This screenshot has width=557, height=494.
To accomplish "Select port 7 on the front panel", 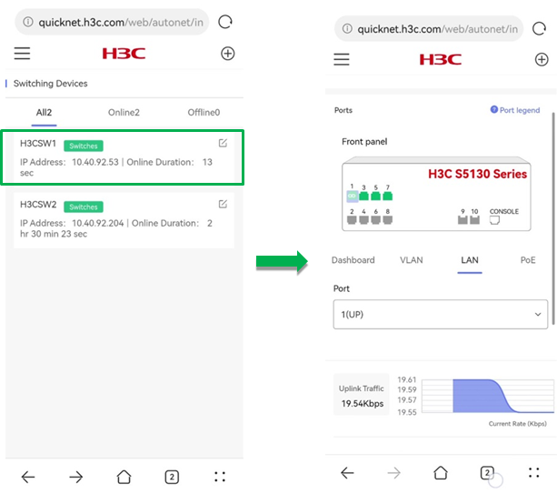I will 388,196.
